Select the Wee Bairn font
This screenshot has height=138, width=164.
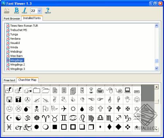tap(15, 56)
